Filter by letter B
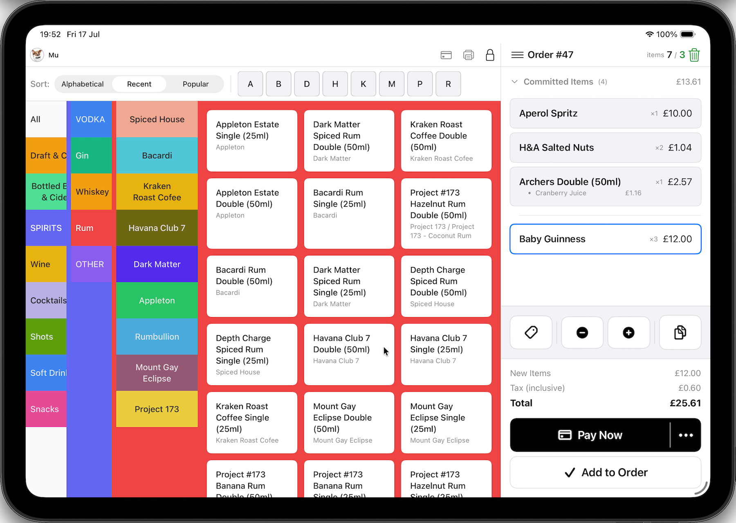This screenshot has width=736, height=523. (x=278, y=84)
